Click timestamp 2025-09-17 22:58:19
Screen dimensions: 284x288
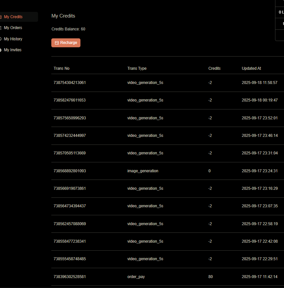point(260,224)
